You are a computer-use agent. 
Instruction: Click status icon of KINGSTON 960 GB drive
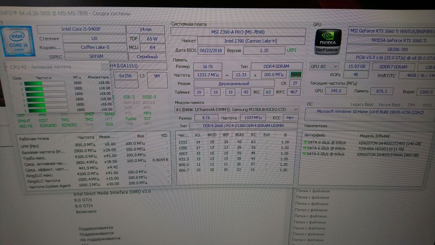click(x=304, y=154)
